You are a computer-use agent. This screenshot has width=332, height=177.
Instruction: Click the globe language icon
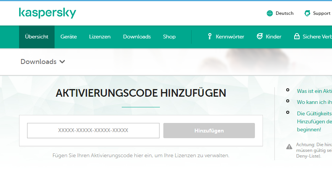coord(270,13)
